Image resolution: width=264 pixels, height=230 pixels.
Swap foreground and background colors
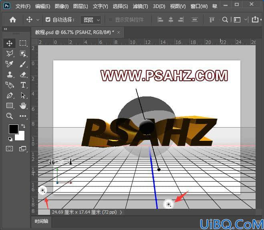tap(23, 126)
